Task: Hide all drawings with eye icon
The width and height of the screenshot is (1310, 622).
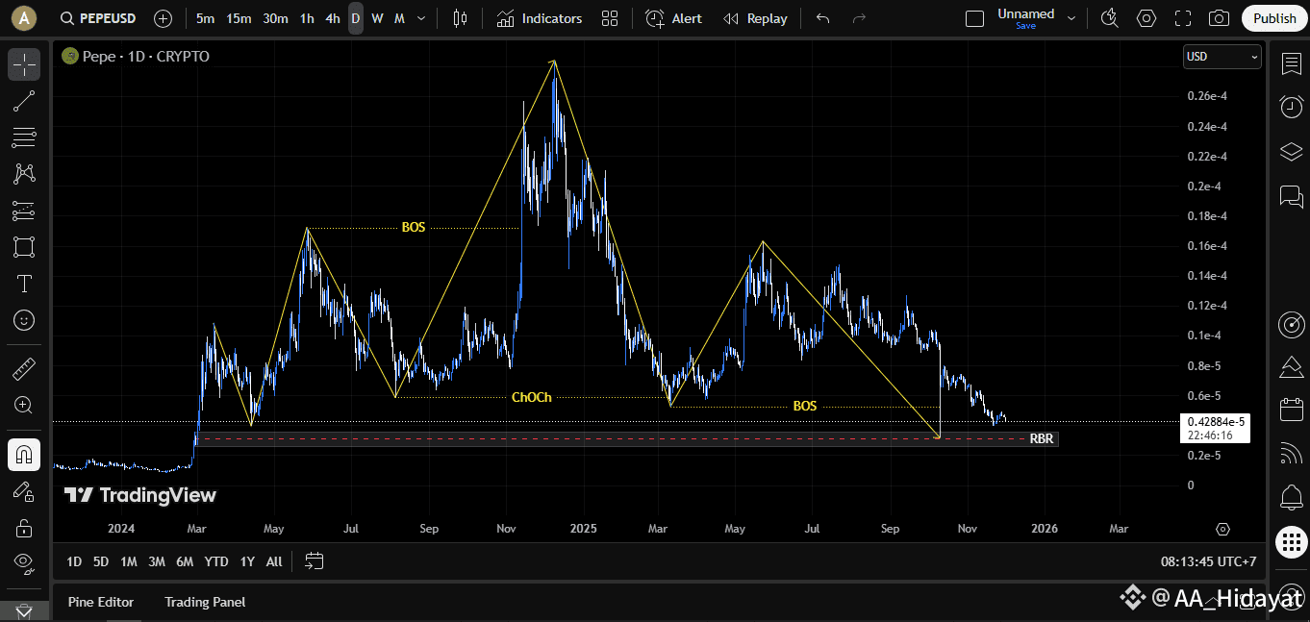Action: (24, 563)
